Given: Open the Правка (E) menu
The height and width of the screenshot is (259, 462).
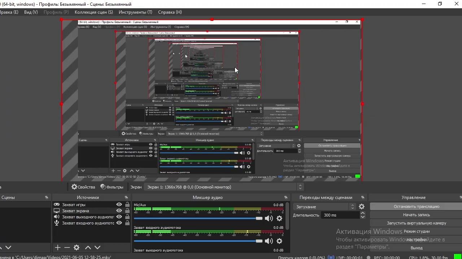Looking at the screenshot, I should click(9, 12).
